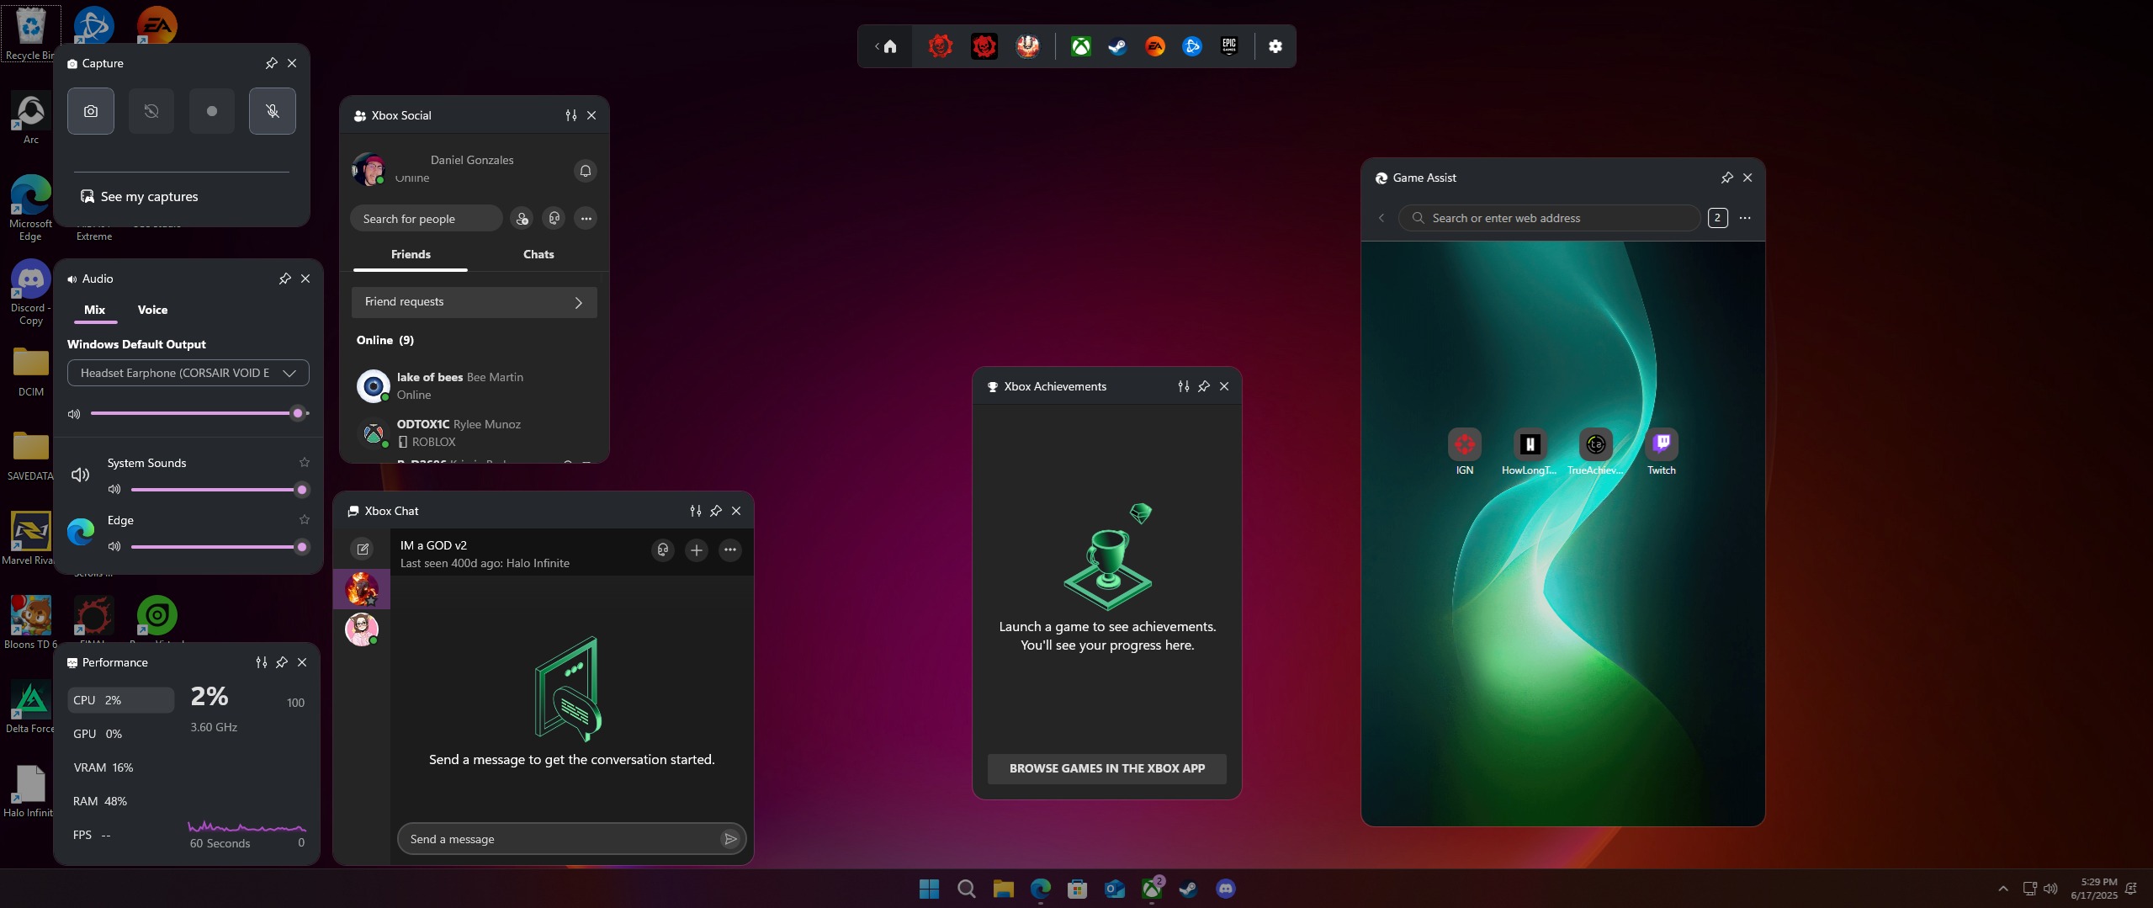Open more options in Xbox Social
Image resolution: width=2153 pixels, height=908 pixels.
pyautogui.click(x=586, y=219)
